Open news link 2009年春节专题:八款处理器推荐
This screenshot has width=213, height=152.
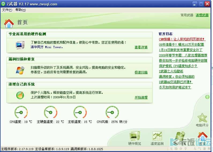pyautogui.click(x=183, y=55)
